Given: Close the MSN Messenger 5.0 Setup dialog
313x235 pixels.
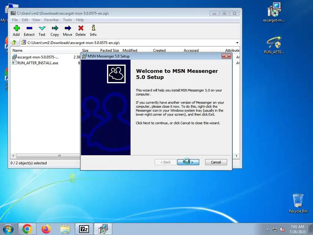Looking at the screenshot, I should 226,56.
